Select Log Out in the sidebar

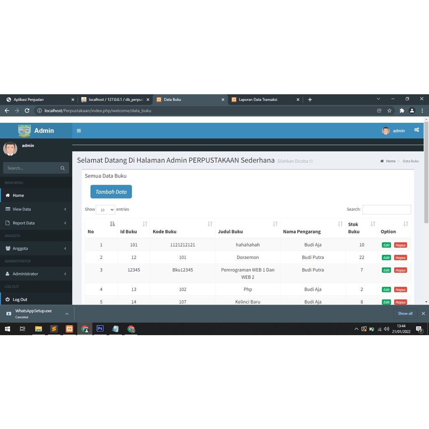coord(20,300)
